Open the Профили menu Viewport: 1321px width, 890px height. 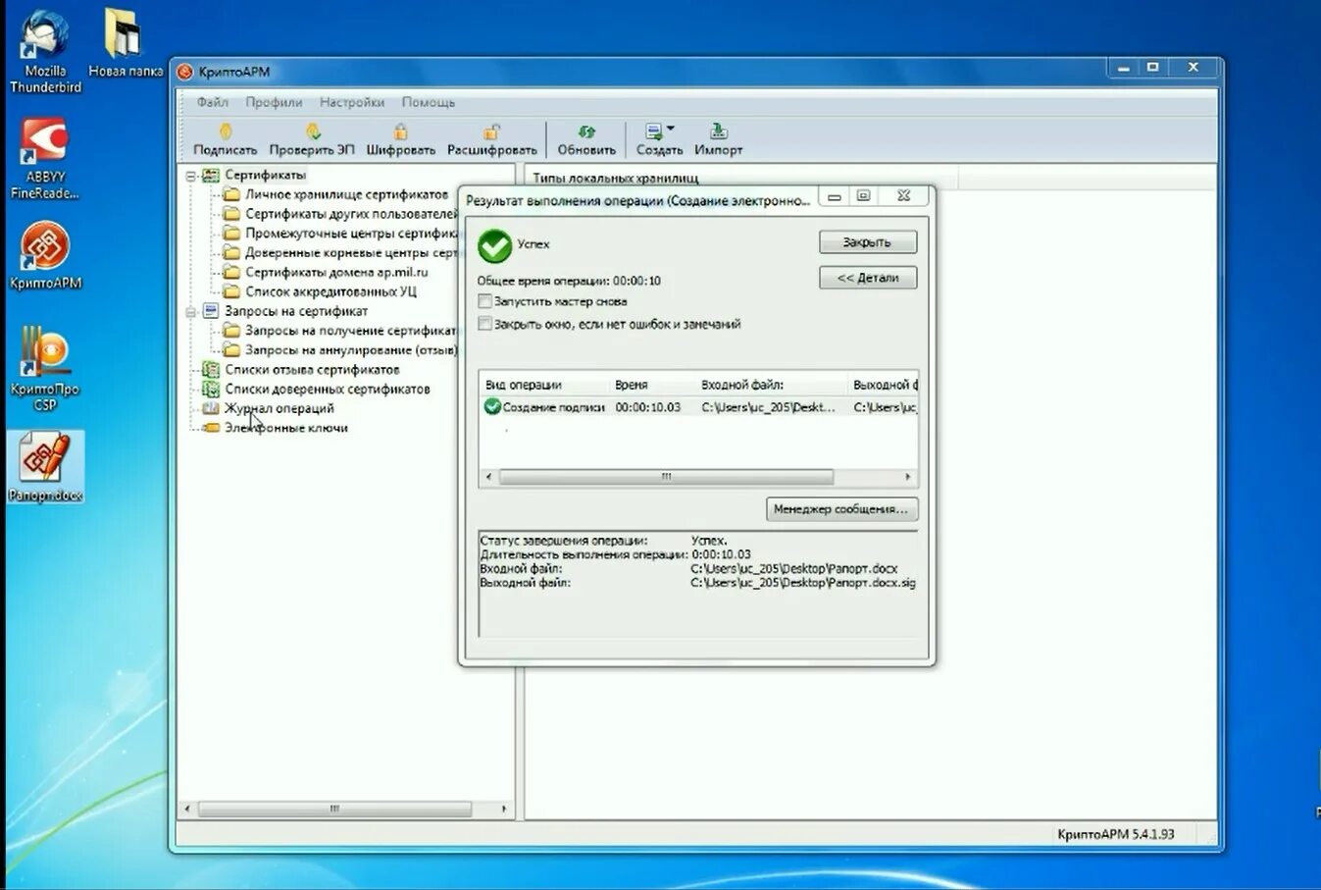tap(274, 102)
